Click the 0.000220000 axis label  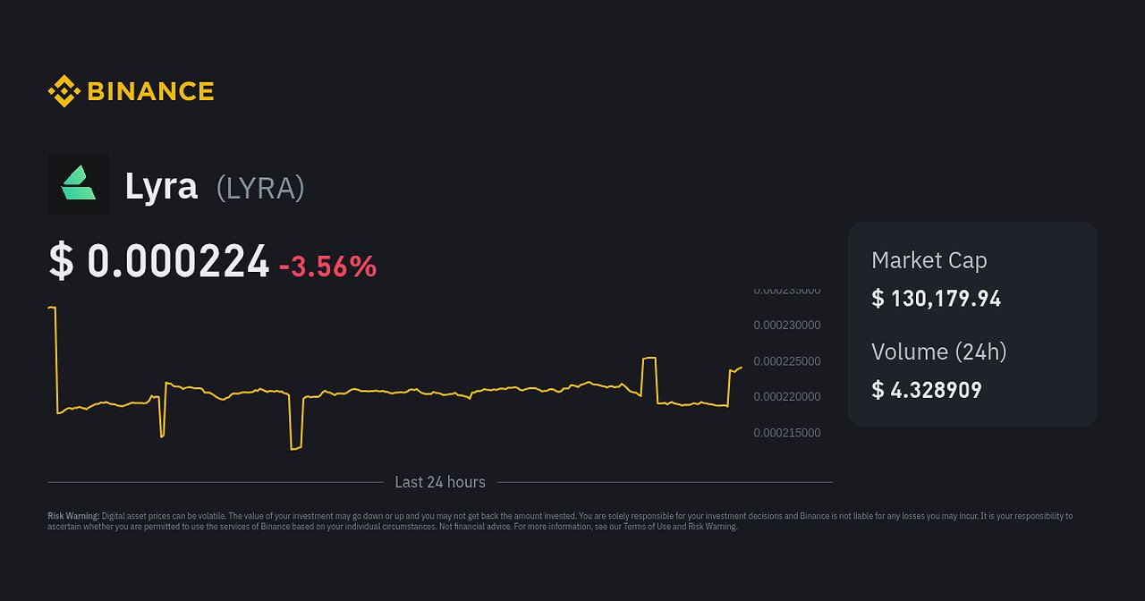786,397
